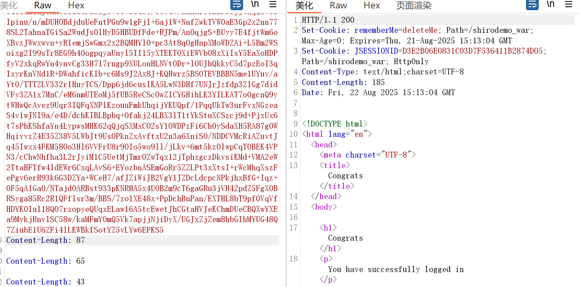Click the Content-Length: 87 request line

(46, 240)
